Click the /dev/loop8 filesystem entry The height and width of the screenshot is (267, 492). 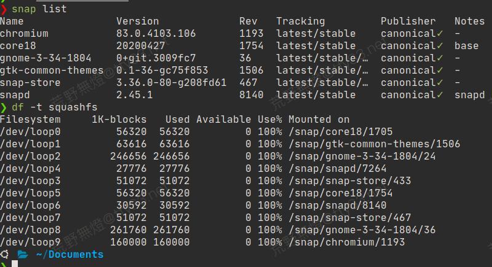[30, 230]
